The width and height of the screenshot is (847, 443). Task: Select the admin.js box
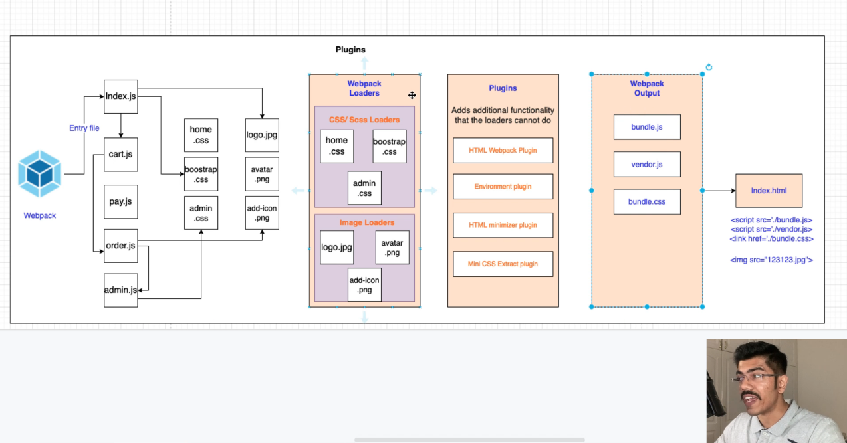pos(121,290)
